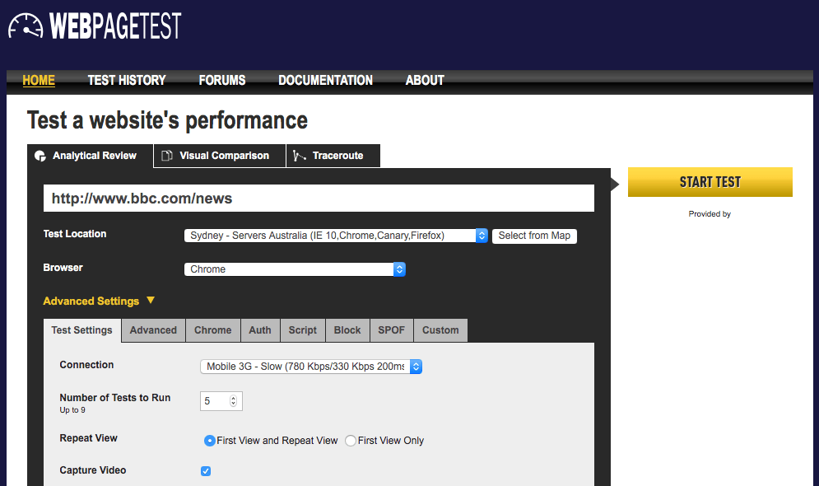Click the Number of Tests stepper arrows
819x486 pixels.
233,401
